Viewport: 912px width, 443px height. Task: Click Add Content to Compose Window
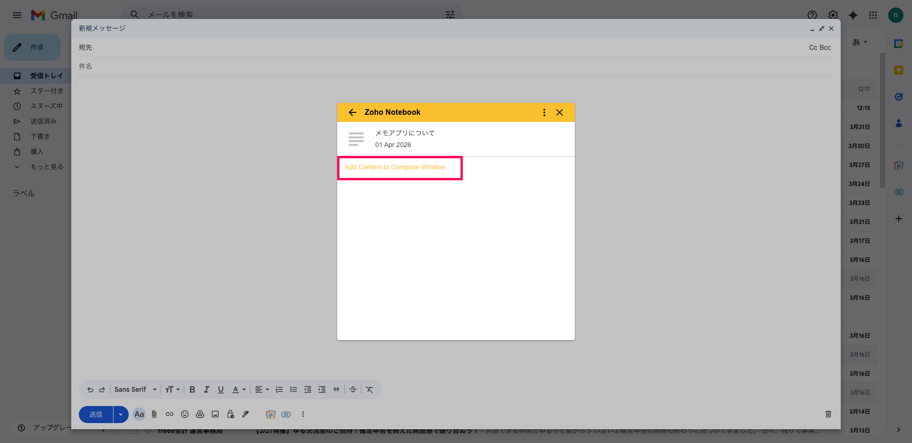click(x=395, y=167)
